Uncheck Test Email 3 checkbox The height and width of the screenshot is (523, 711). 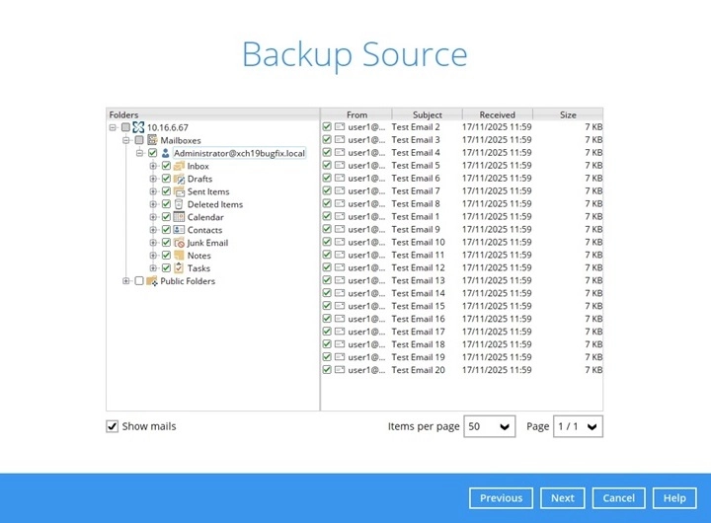[327, 139]
